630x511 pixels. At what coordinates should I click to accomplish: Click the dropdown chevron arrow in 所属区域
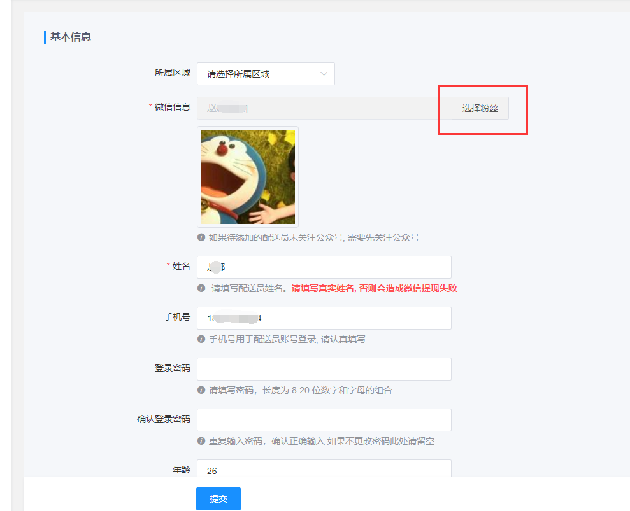324,74
